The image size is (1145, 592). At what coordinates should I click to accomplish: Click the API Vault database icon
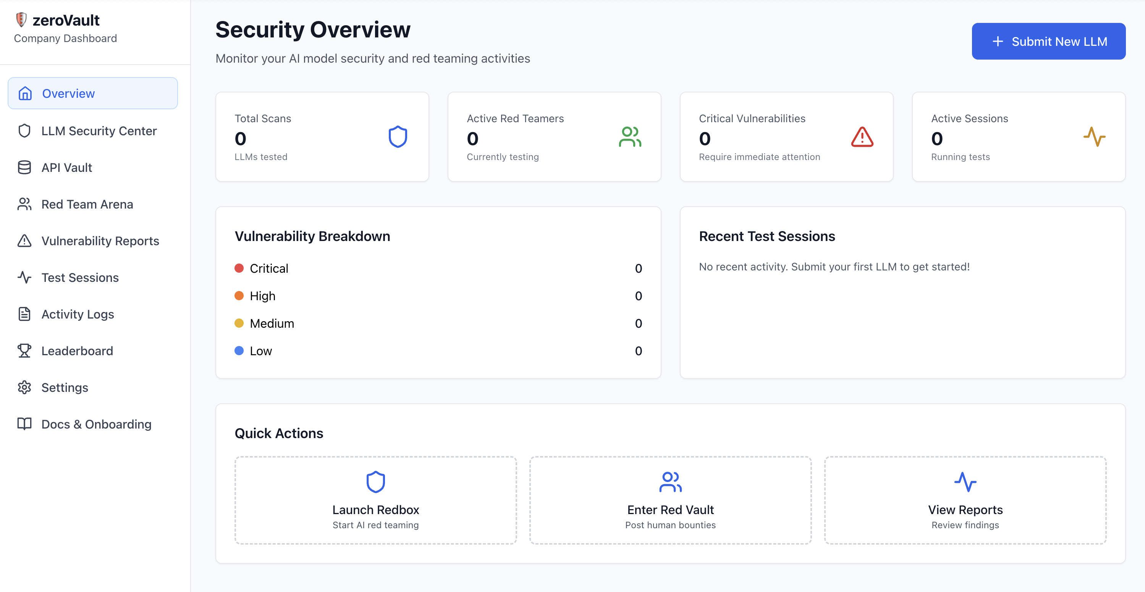coord(24,168)
